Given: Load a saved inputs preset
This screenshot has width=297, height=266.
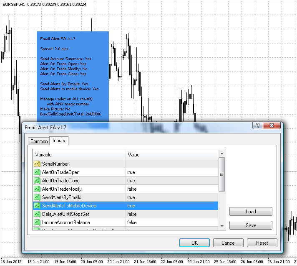Looking at the screenshot, I should pyautogui.click(x=251, y=212).
